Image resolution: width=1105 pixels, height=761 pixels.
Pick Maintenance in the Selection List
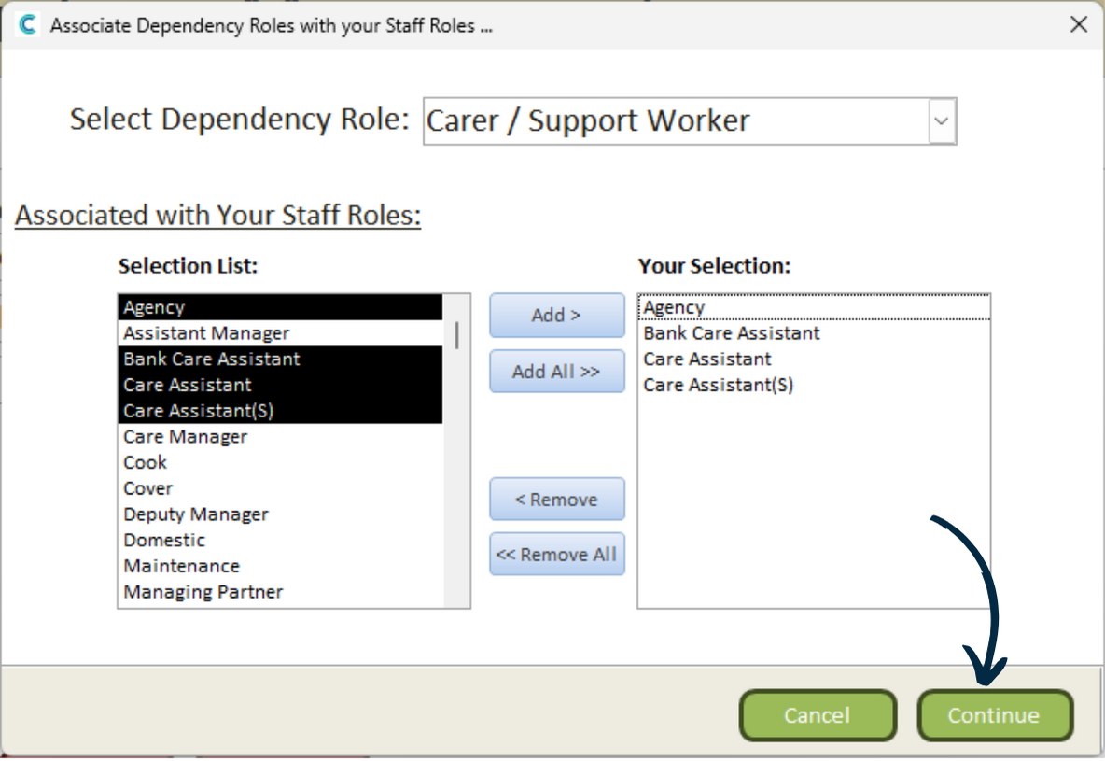(181, 566)
